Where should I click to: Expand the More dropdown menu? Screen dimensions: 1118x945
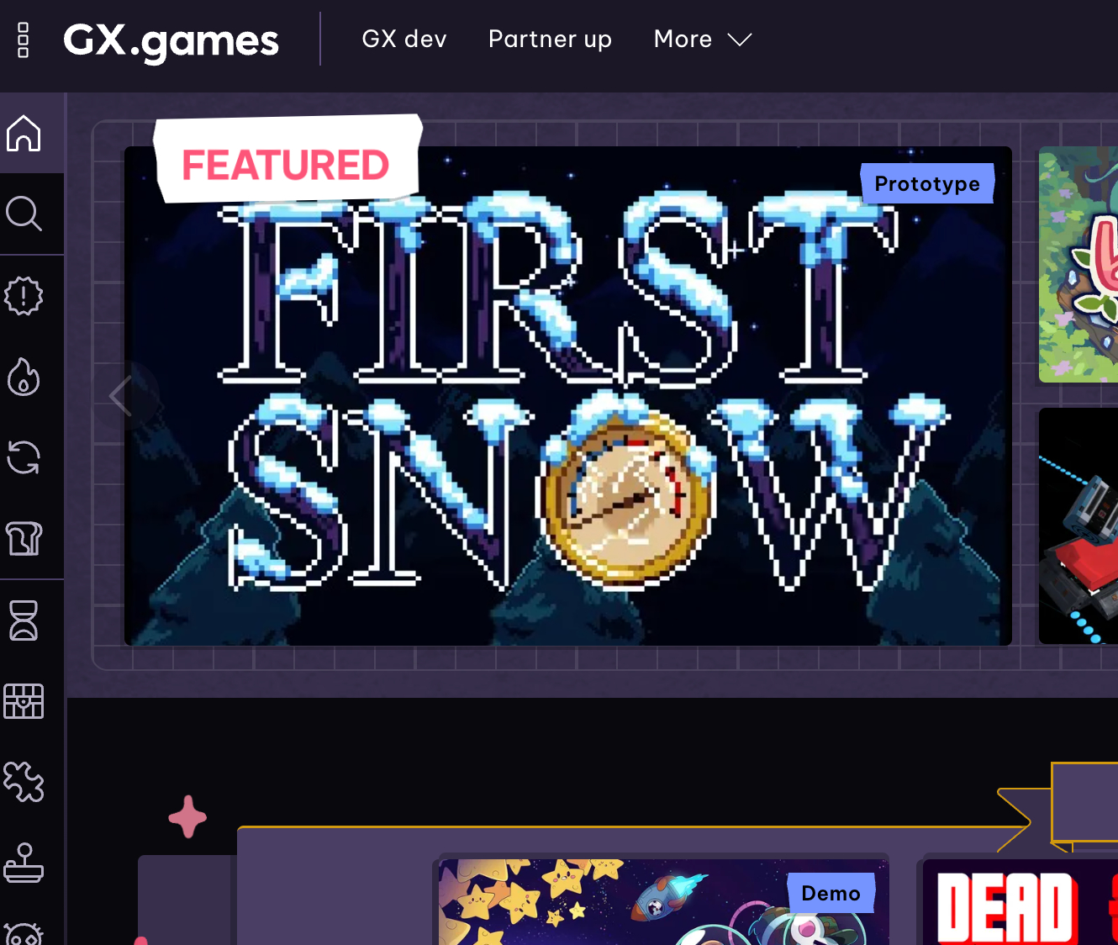(703, 40)
